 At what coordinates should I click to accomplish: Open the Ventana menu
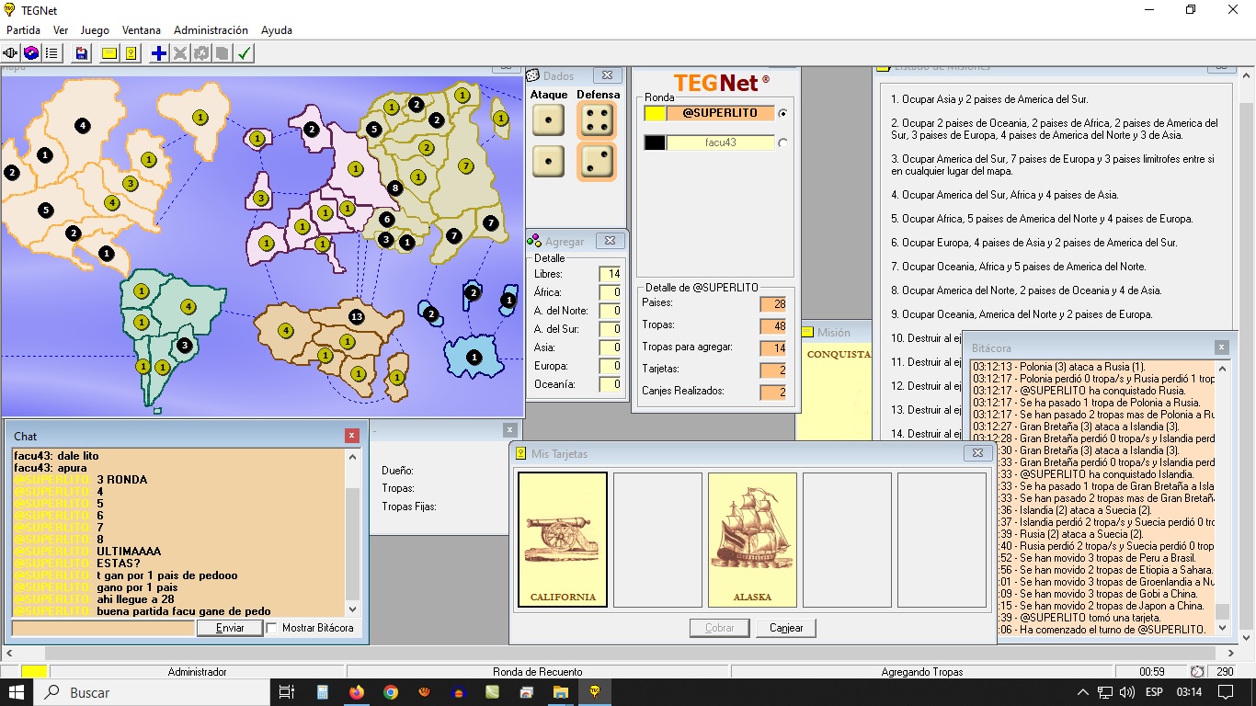pos(141,30)
